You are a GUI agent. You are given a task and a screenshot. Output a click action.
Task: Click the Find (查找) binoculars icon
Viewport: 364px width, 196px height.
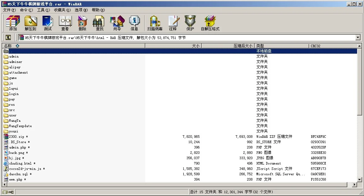(100, 23)
